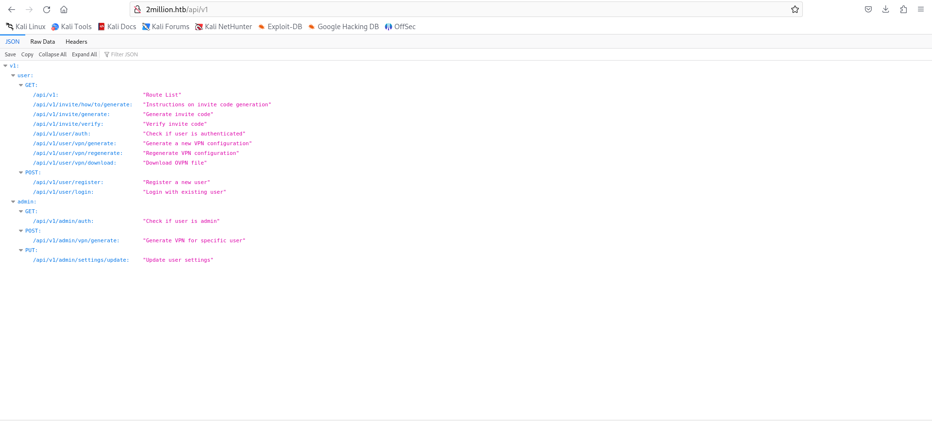Collapse the admin node arrow
This screenshot has height=421, width=932.
(x=13, y=202)
